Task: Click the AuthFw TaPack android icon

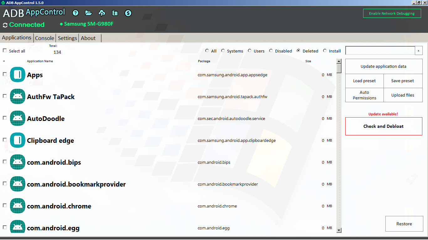Action: click(18, 97)
